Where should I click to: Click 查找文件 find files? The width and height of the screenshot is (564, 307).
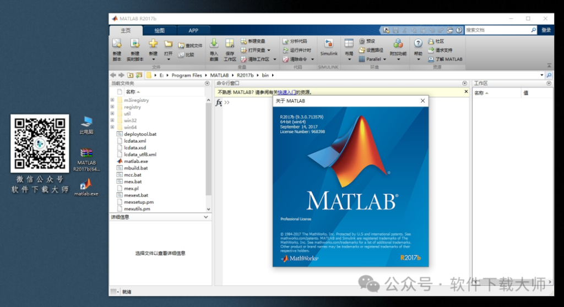click(x=190, y=46)
